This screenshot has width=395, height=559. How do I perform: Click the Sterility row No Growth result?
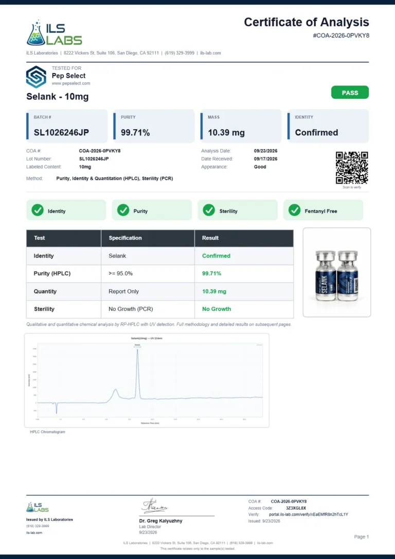click(x=217, y=309)
